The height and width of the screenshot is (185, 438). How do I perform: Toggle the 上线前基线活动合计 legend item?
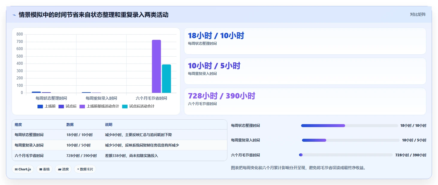(99, 106)
